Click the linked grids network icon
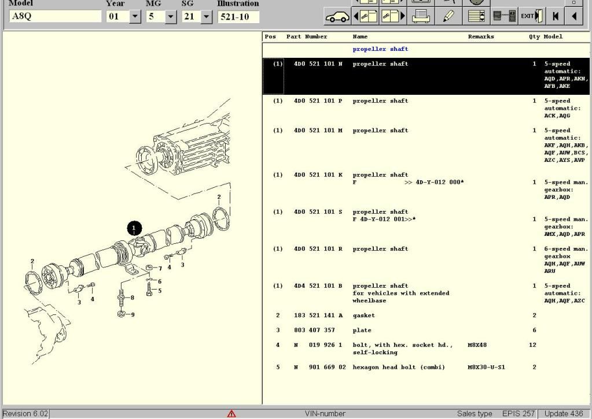Viewport: 592px width, 419px height. (504, 17)
